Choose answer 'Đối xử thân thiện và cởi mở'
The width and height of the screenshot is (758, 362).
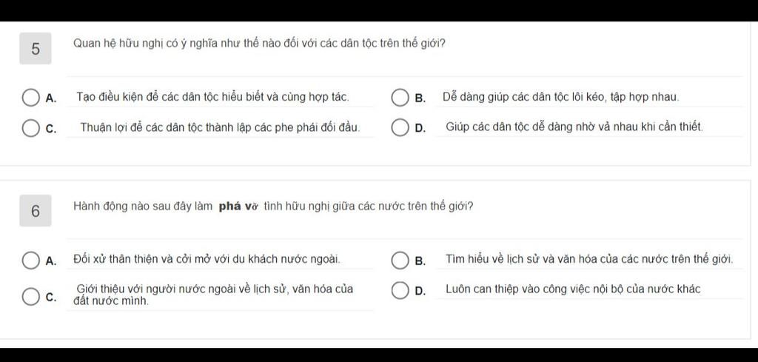[207, 259]
